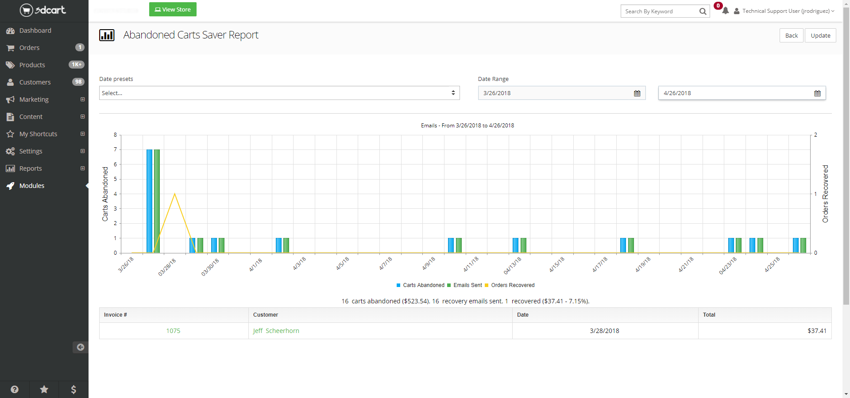The height and width of the screenshot is (398, 850).
Task: Open Orders in the sidebar
Action: (x=29, y=48)
